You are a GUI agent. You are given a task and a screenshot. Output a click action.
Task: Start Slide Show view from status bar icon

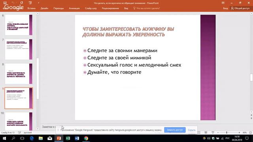[x=213, y=133]
